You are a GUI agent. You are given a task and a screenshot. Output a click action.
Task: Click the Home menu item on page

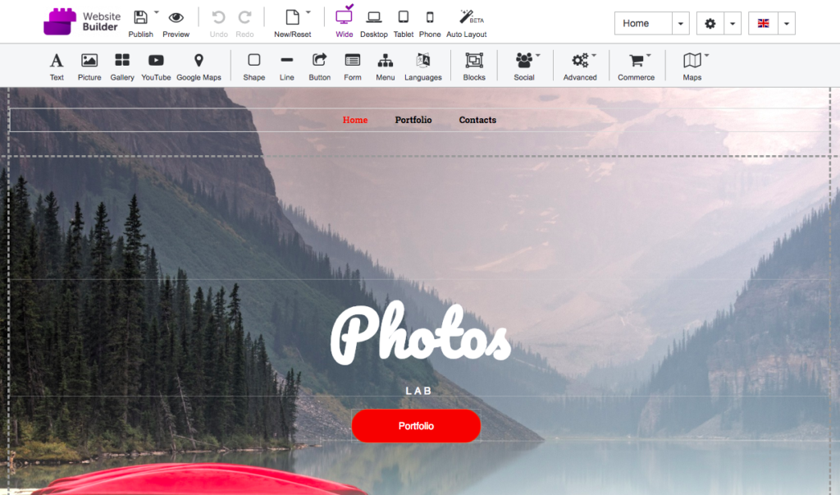(355, 120)
